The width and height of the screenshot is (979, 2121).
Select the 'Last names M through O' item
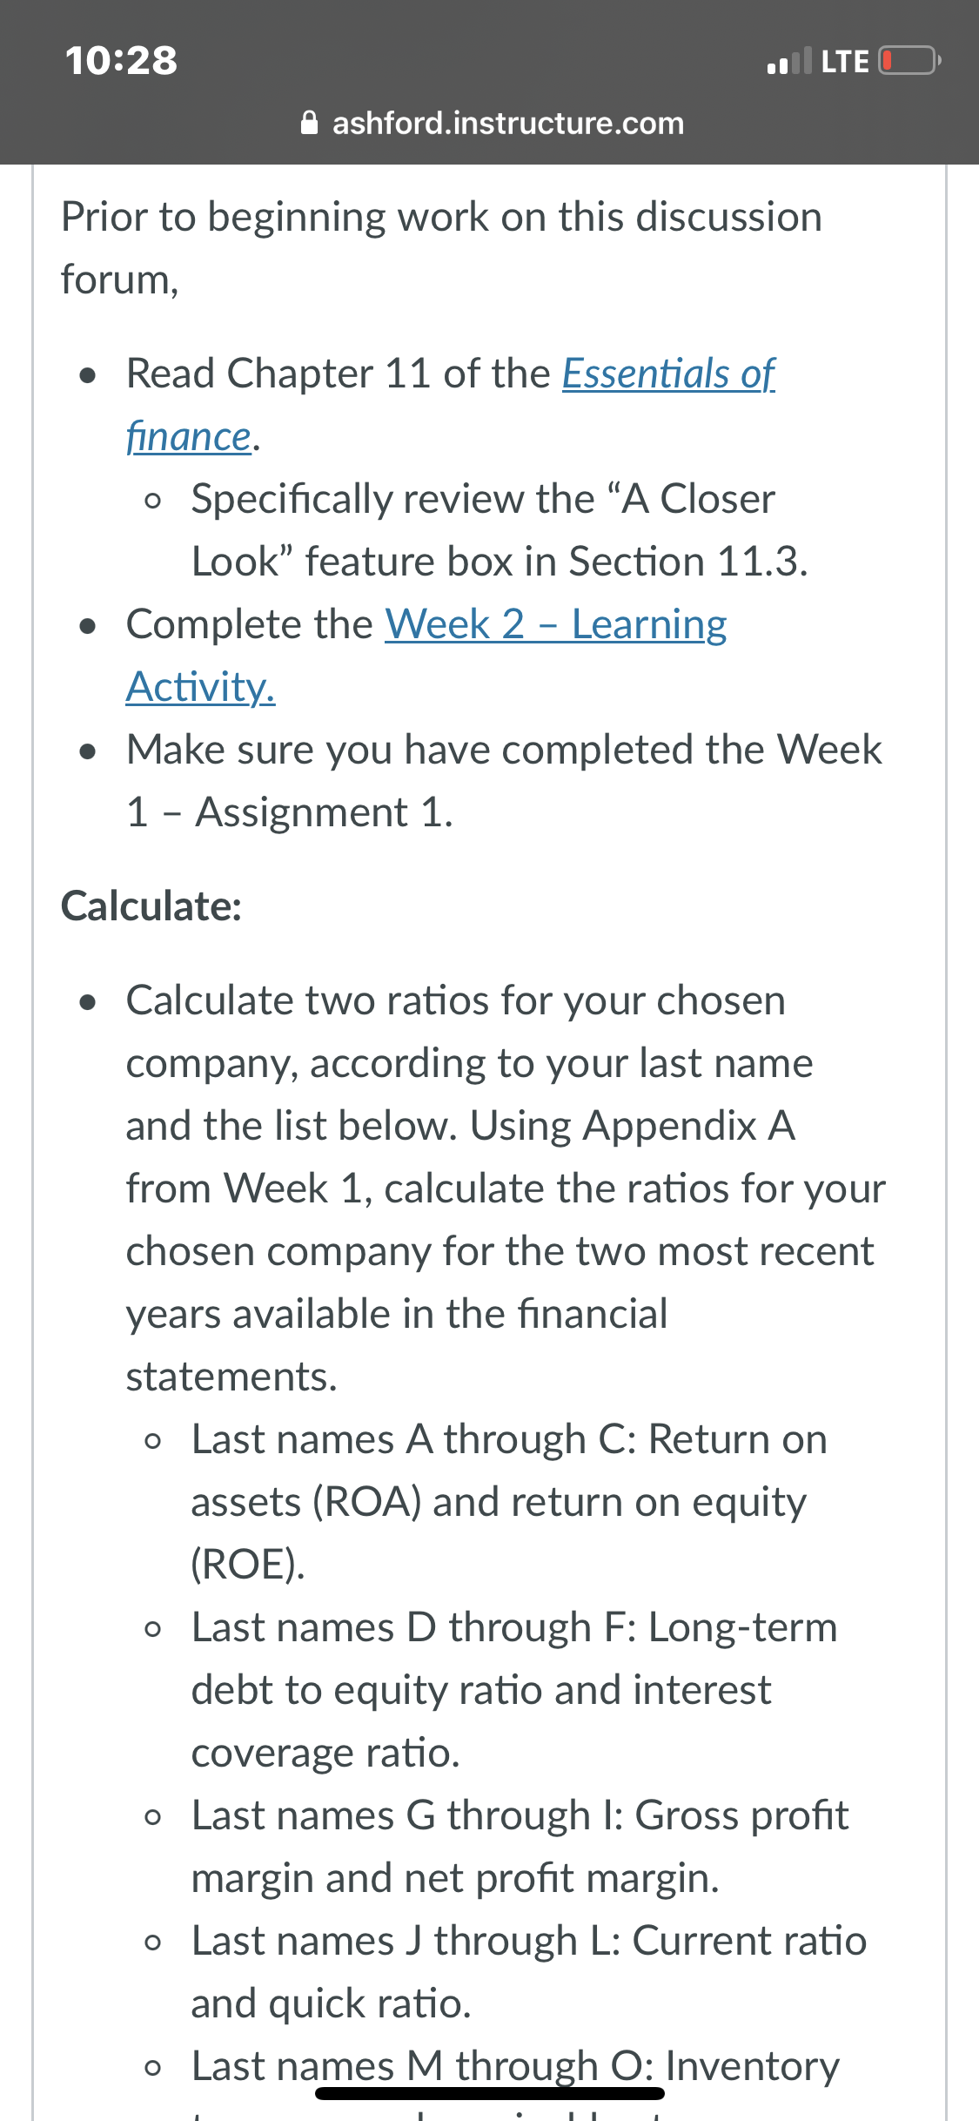click(x=515, y=2066)
